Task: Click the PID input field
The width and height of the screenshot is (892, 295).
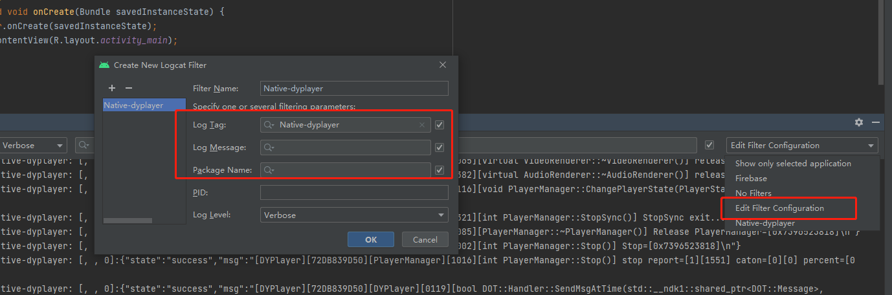Action: [354, 193]
